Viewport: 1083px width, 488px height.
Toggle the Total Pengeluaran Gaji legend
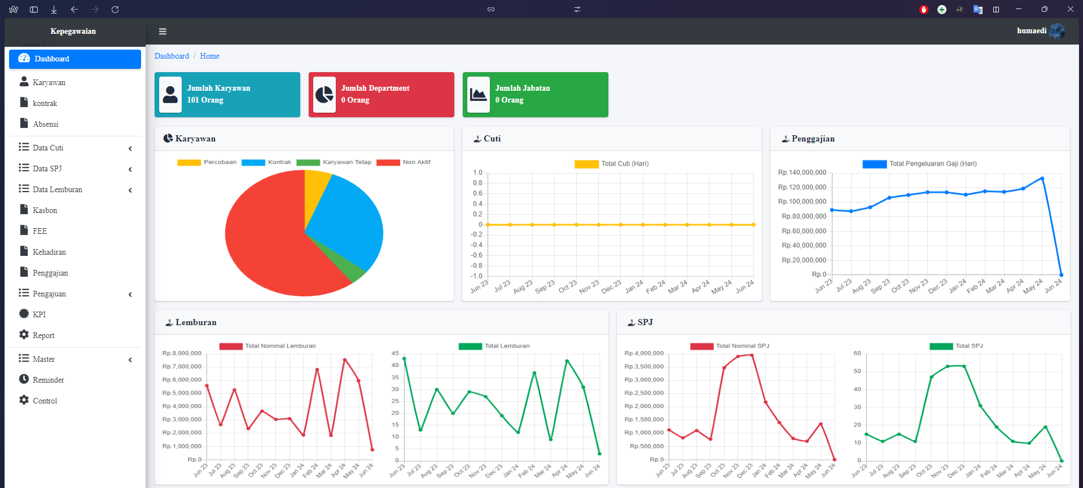[x=919, y=164]
